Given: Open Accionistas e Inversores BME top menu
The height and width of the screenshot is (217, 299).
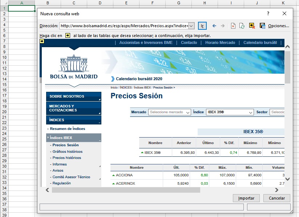Looking at the screenshot, I should click(x=146, y=42).
